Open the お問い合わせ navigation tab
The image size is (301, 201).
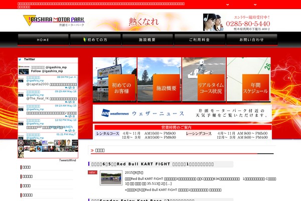coord(252,40)
